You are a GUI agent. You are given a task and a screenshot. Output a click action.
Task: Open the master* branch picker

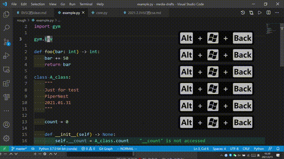[19, 149]
